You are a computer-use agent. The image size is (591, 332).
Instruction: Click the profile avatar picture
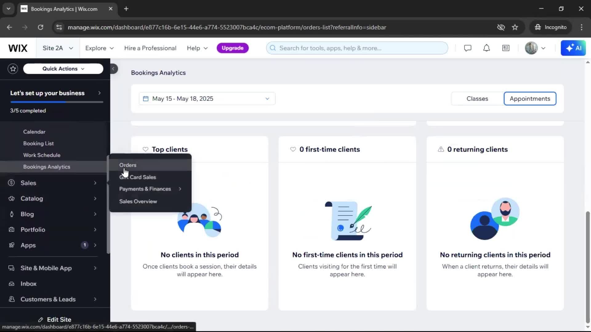[531, 48]
